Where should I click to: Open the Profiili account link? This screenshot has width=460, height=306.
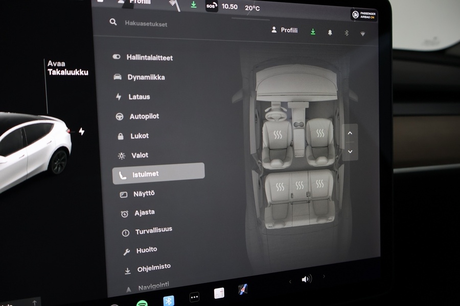[x=285, y=31]
